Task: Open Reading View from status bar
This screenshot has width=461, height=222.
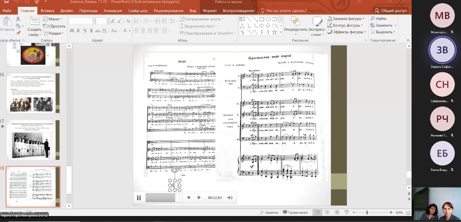Action: 338,213
